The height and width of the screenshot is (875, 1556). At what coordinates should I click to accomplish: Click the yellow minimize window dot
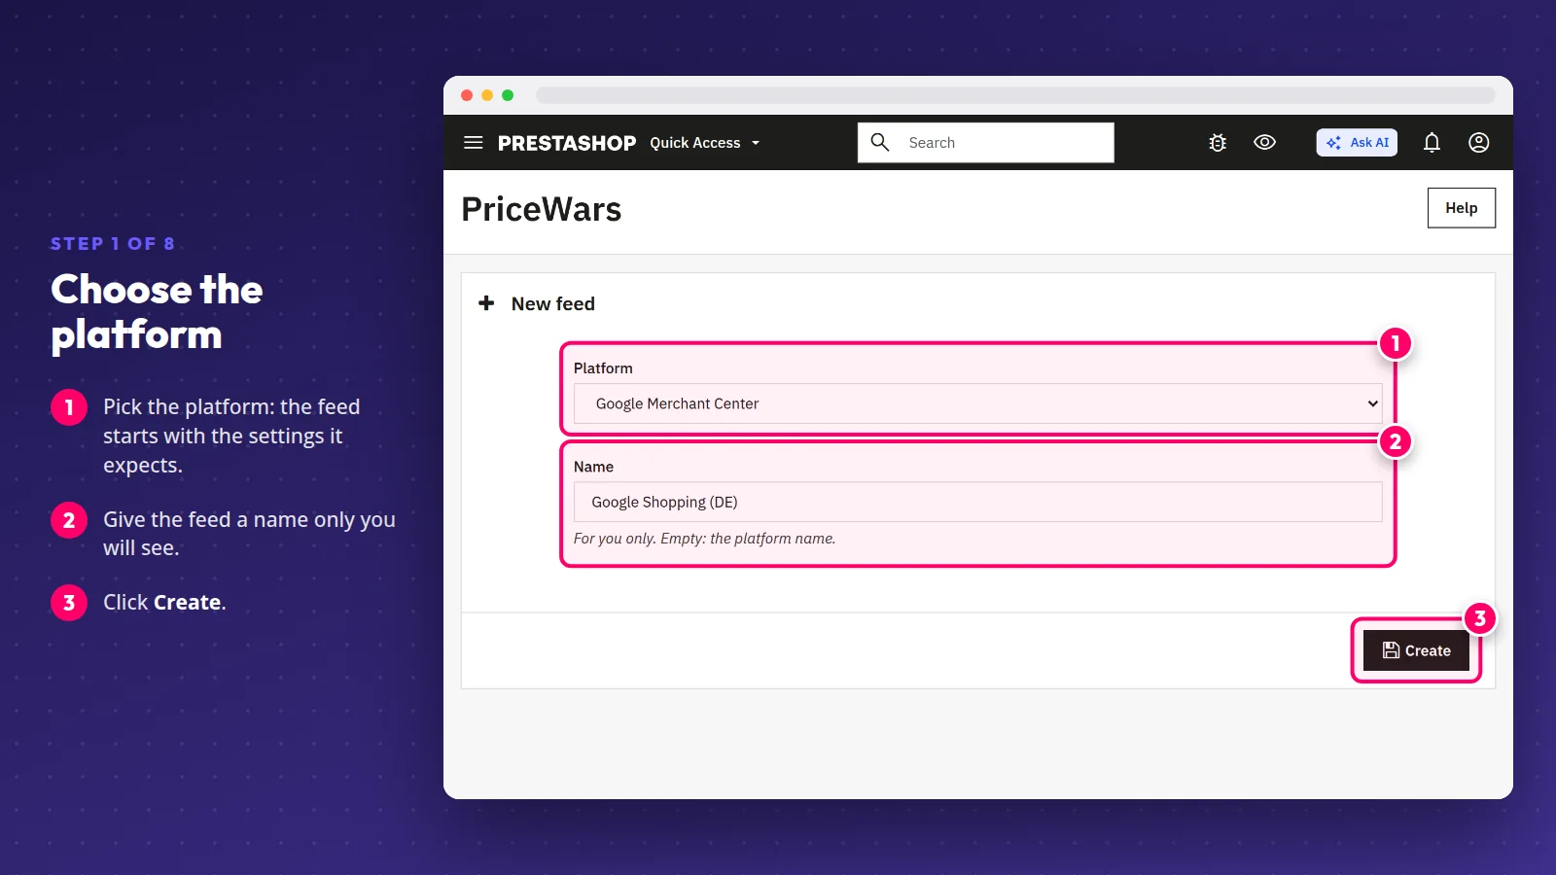coord(487,95)
